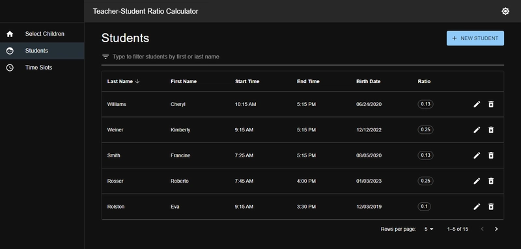Edit the Weiner student row
Image resolution: width=521 pixels, height=249 pixels.
pos(477,129)
